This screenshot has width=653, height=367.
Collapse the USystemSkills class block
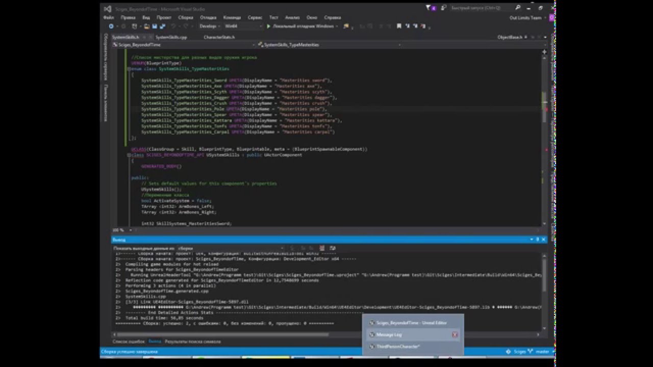tap(129, 155)
